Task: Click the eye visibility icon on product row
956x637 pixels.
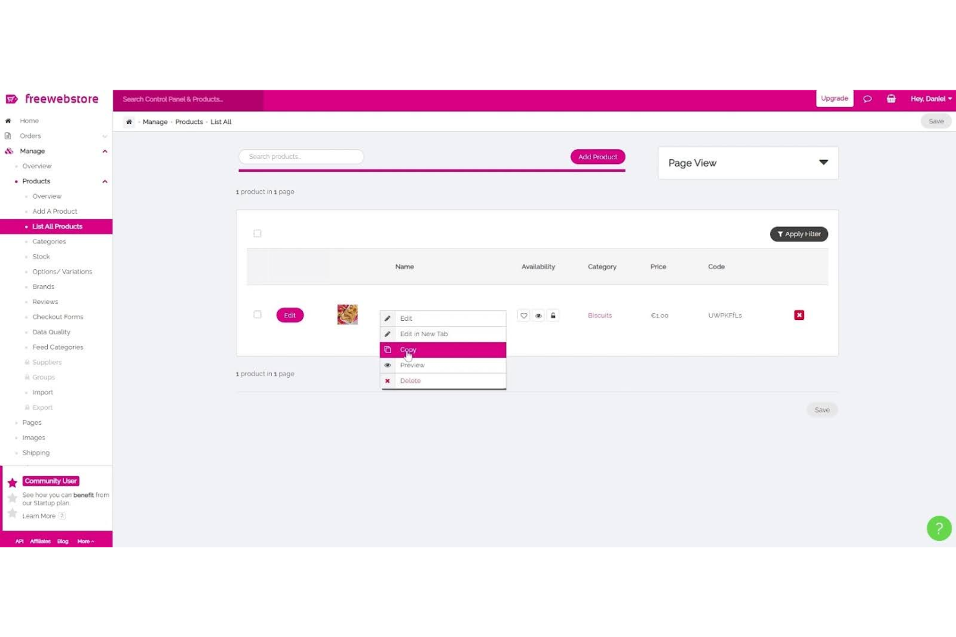Action: (x=538, y=315)
